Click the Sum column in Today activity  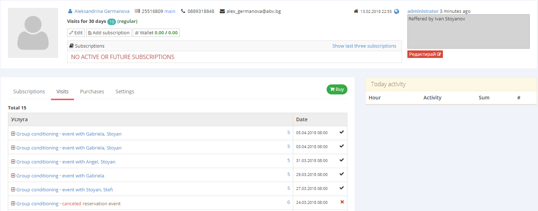(484, 98)
